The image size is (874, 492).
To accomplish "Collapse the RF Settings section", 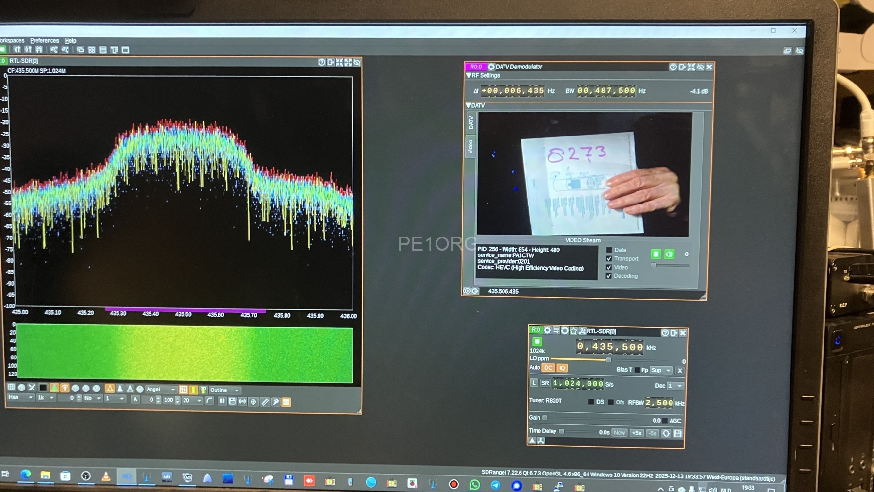I will pyautogui.click(x=469, y=76).
